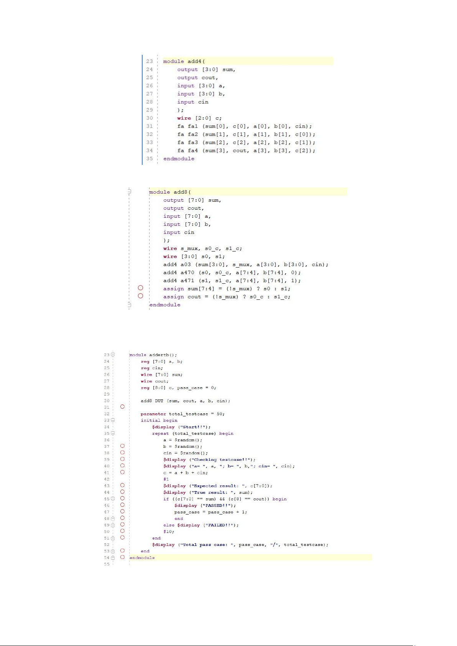Image resolution: width=457 pixels, height=646 pixels.
Task: Click breakpoint circle at line 41
Action: 122,472
